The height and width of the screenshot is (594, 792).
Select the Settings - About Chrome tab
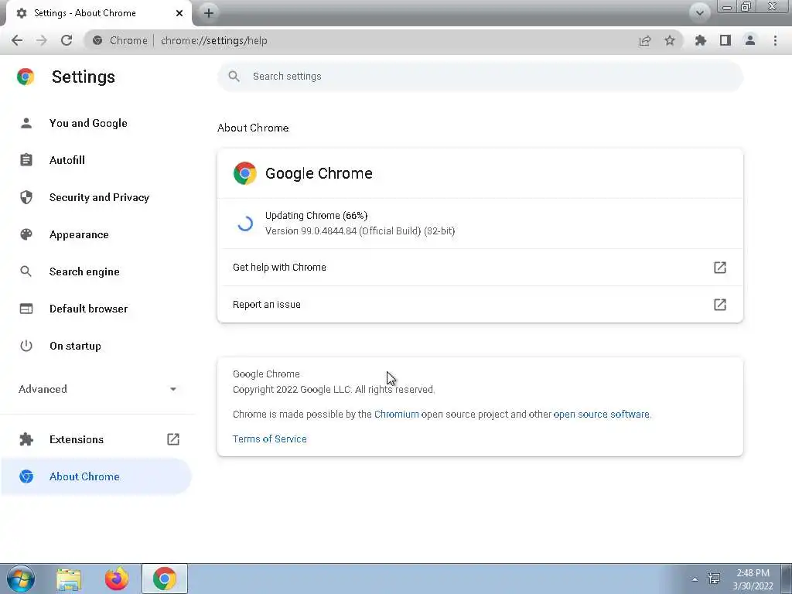pyautogui.click(x=96, y=13)
